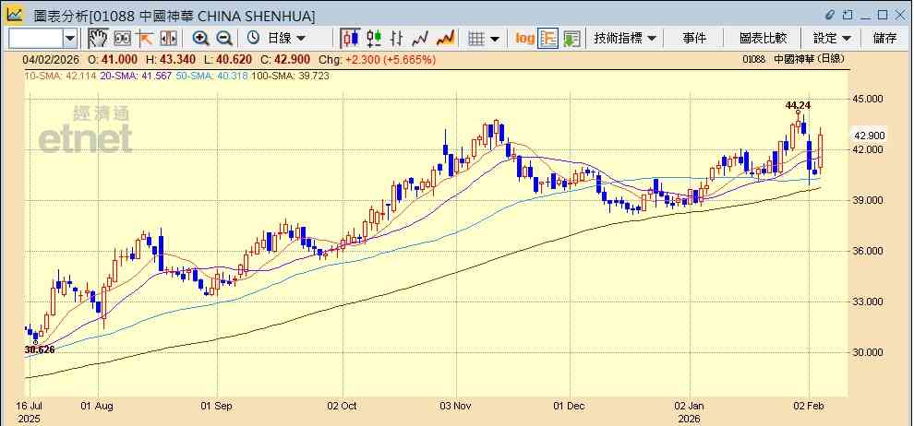Click the 04/02/2026 date text
Image resolution: width=914 pixels, height=426 pixels.
pyautogui.click(x=50, y=59)
